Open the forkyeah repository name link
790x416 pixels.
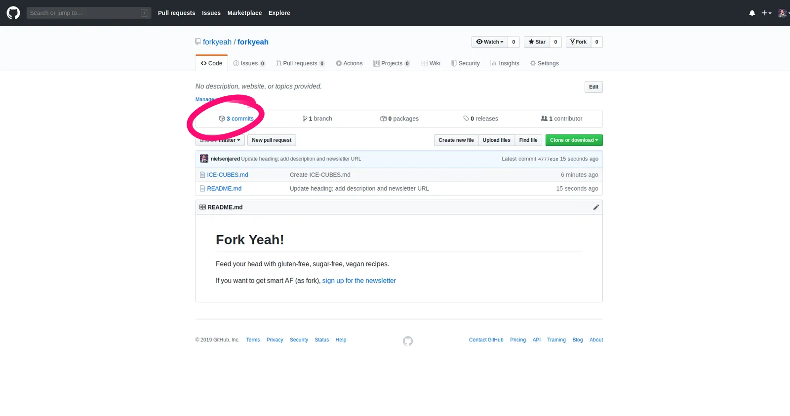(x=253, y=42)
